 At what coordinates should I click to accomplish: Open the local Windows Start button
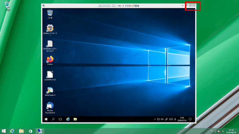(4, 131)
